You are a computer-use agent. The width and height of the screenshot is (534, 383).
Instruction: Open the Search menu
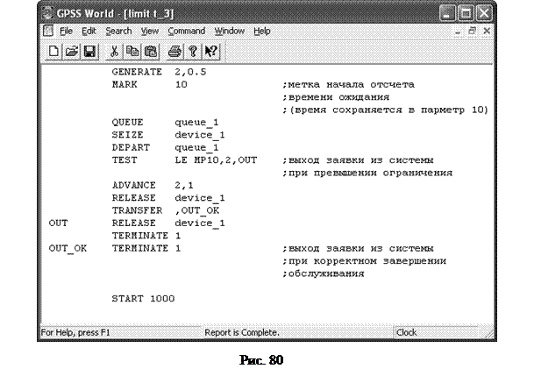[118, 31]
